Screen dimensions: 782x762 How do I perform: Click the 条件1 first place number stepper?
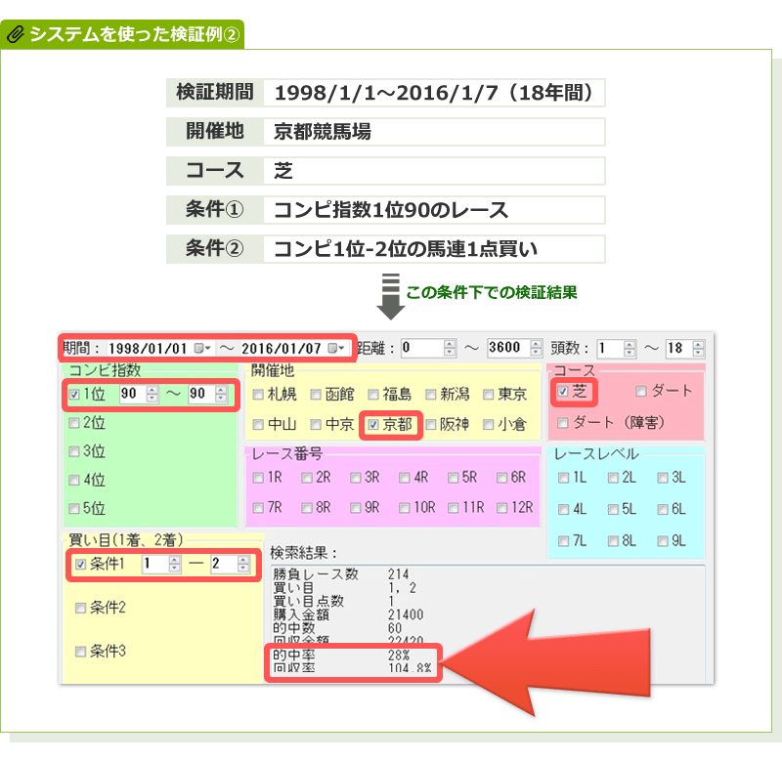[x=174, y=565]
